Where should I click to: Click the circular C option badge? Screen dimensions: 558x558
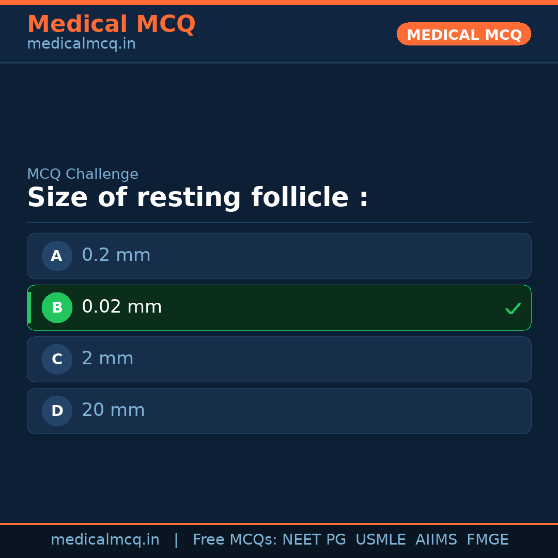tap(57, 359)
